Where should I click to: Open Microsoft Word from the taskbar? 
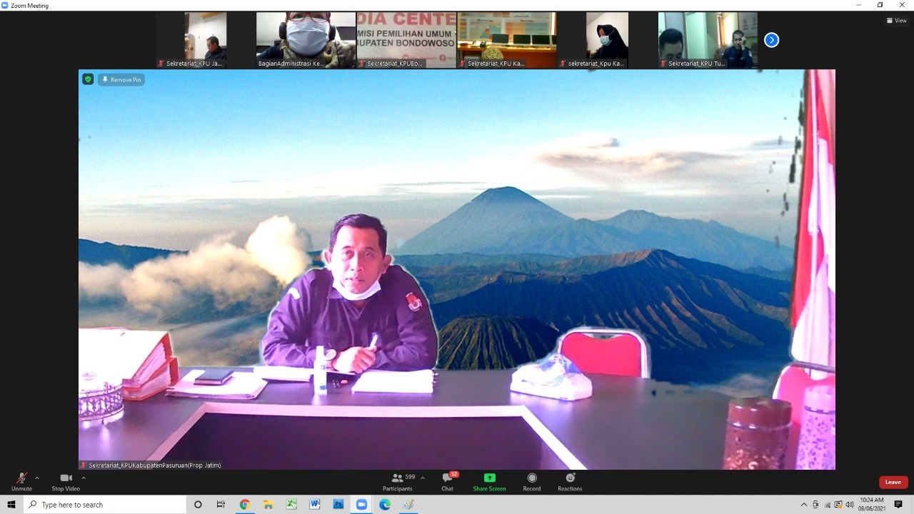[x=315, y=505]
